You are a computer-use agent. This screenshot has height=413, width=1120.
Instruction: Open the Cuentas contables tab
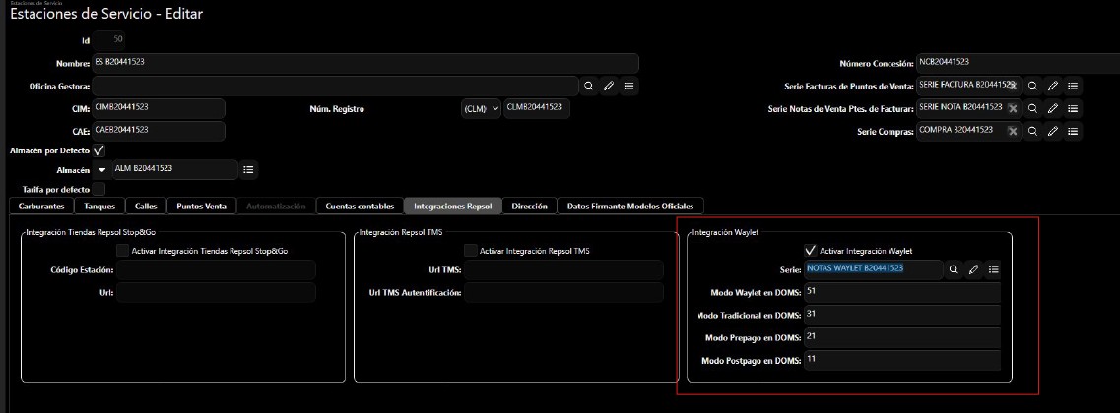(360, 206)
